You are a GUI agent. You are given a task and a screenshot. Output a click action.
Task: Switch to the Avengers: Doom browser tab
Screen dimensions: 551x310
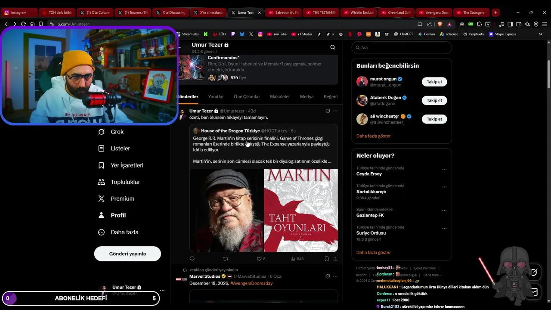click(x=434, y=12)
